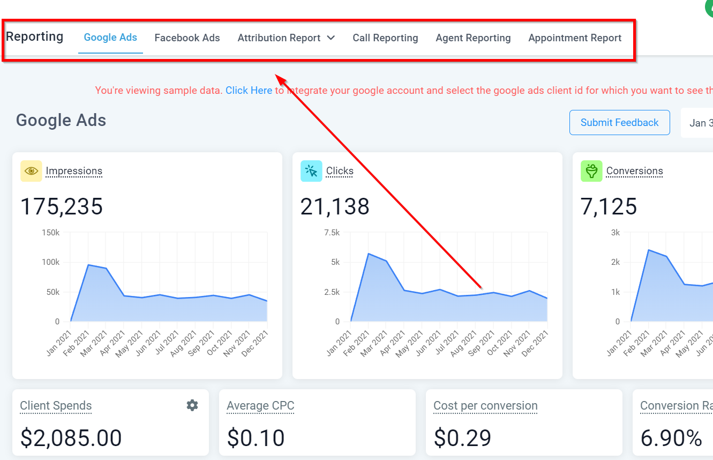Click the Conversions funnel icon
This screenshot has height=460, width=713.
(591, 171)
